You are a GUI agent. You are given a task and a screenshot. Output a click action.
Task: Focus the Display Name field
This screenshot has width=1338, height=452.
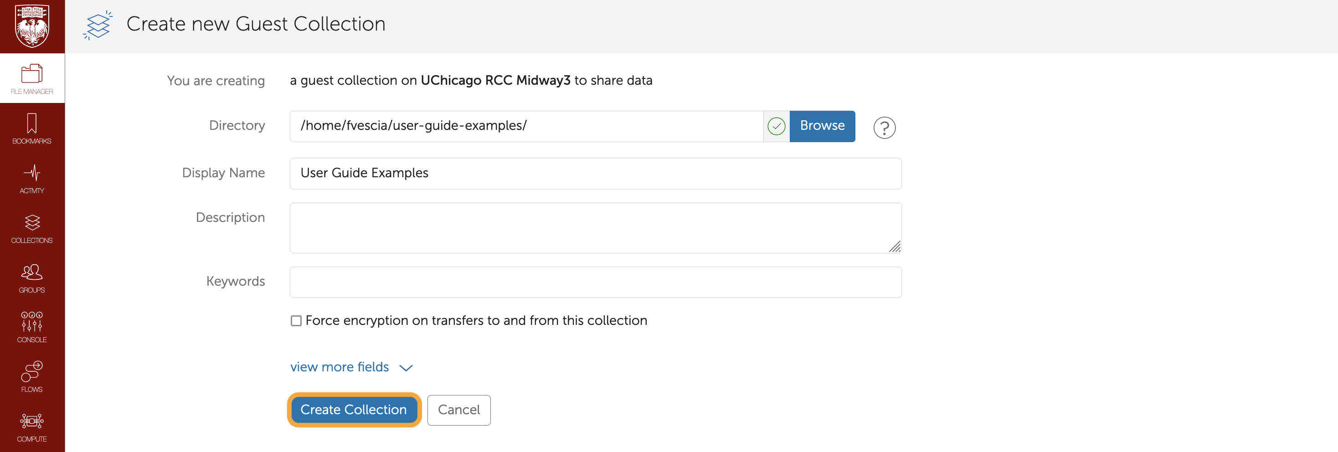(x=595, y=174)
